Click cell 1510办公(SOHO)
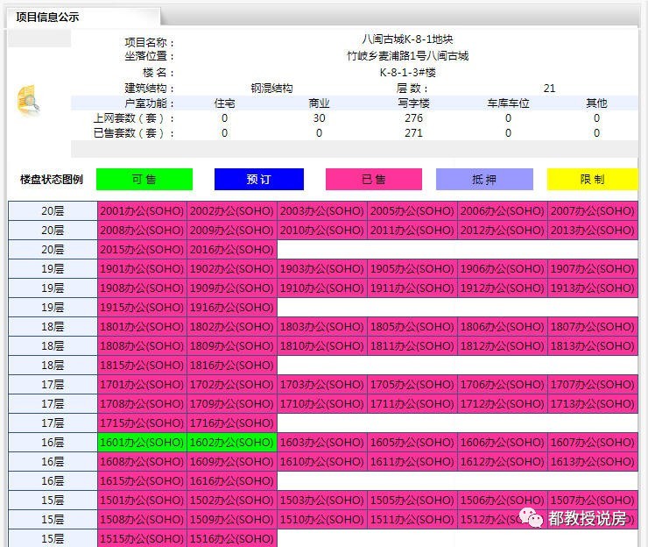Image resolution: width=648 pixels, height=547 pixels. click(322, 520)
